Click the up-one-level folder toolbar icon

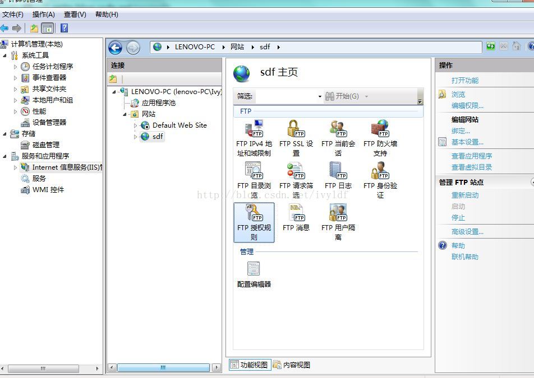click(x=34, y=28)
